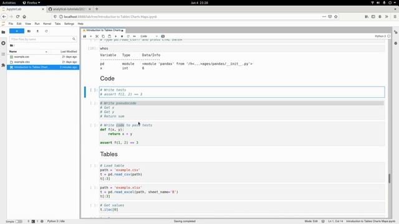Screen dimensions: 399x224
Task: Click the Write pseudocode cell
Action: 242,110
